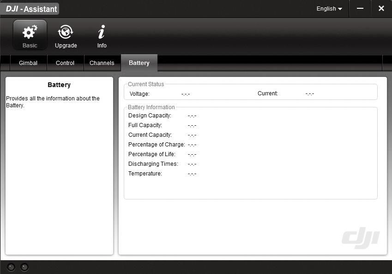Click the Battery Information group heading

click(x=151, y=107)
